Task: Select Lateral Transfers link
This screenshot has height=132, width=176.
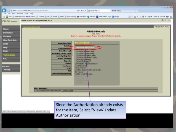Action: click(x=81, y=68)
